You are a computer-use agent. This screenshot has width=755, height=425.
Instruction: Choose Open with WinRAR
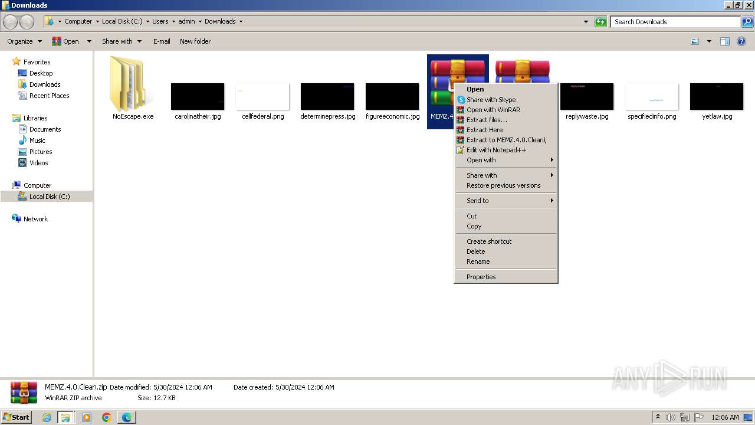click(x=505, y=110)
